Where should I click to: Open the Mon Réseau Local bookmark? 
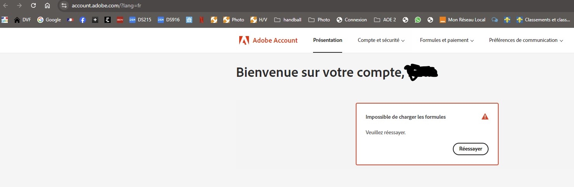coord(463,20)
